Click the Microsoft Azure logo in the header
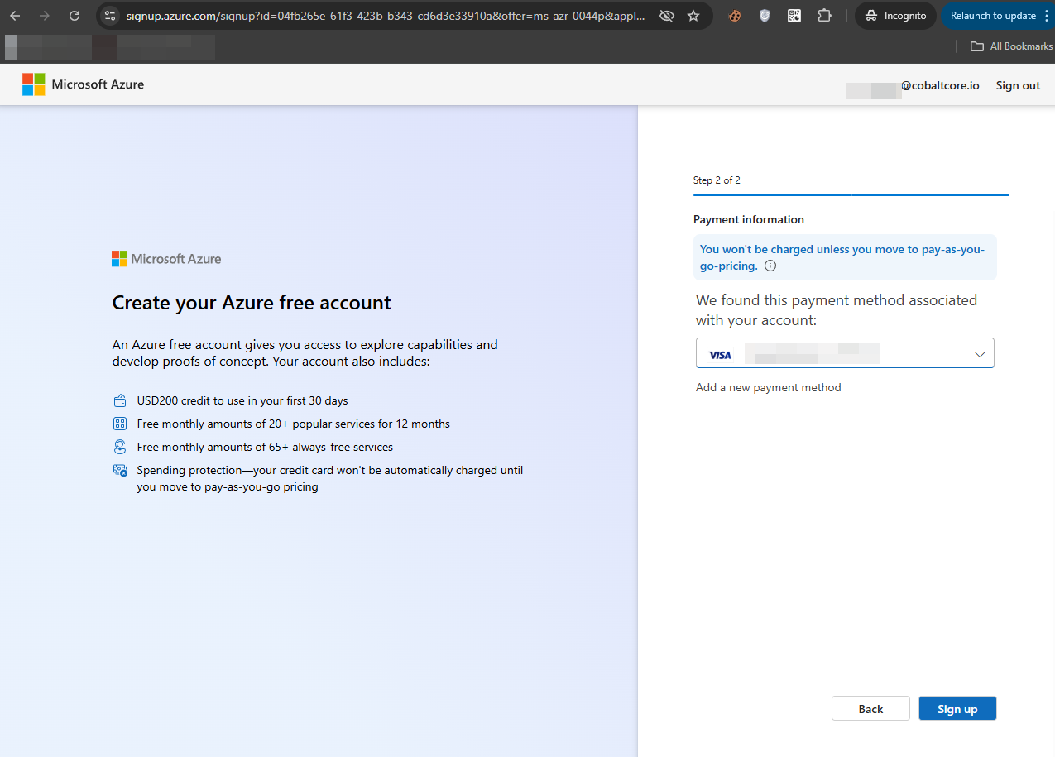 point(83,84)
